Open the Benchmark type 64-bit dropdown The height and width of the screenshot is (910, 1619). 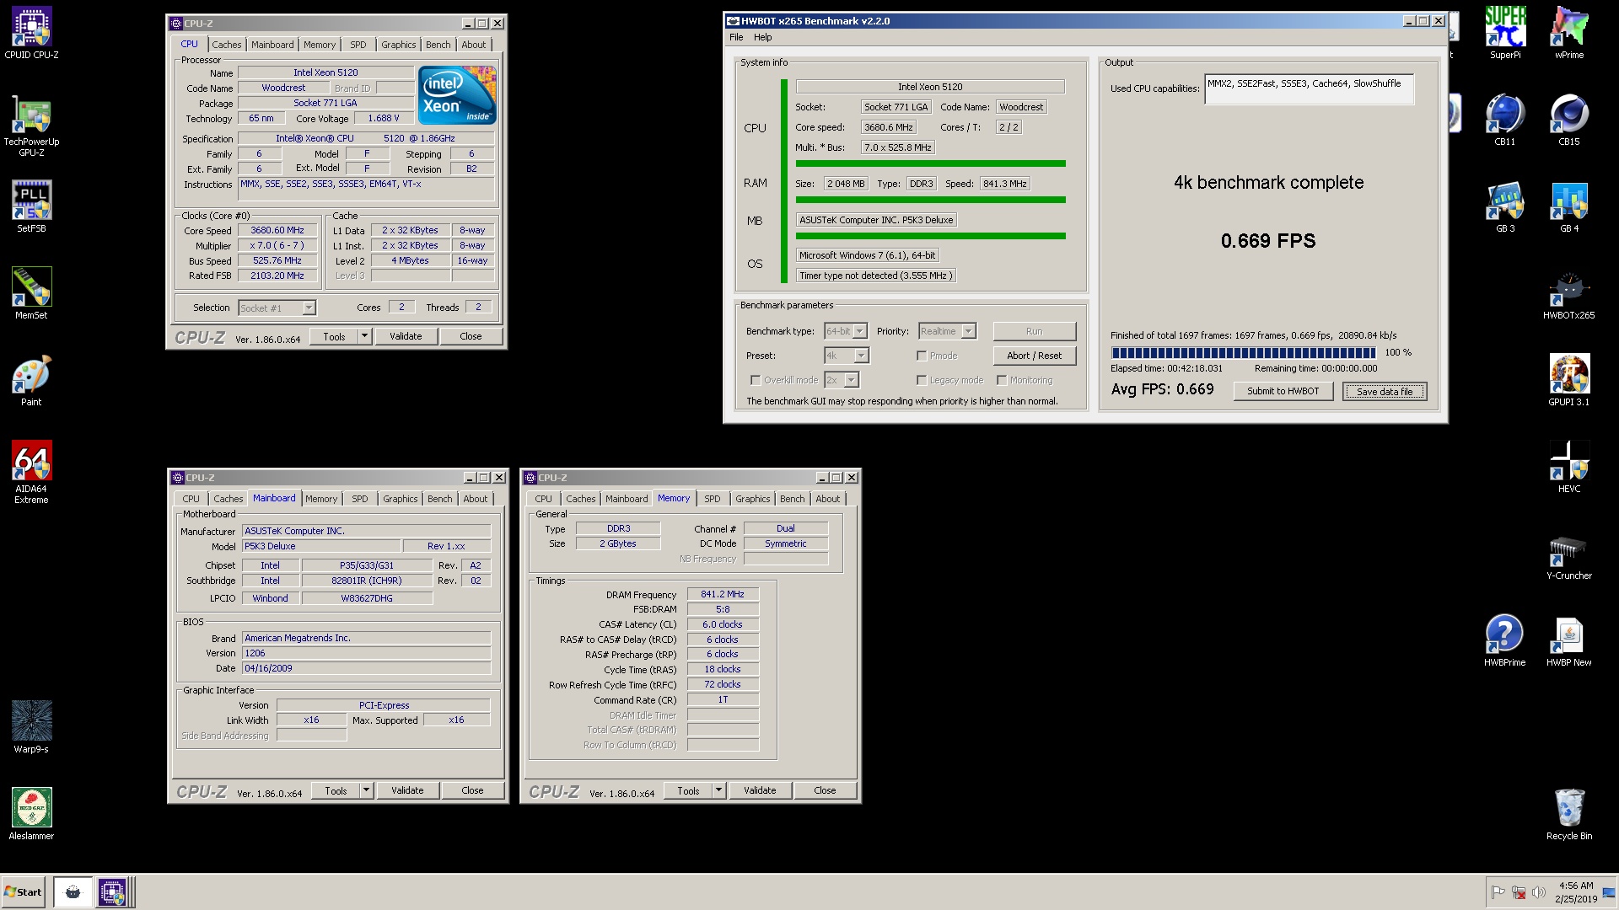click(846, 331)
